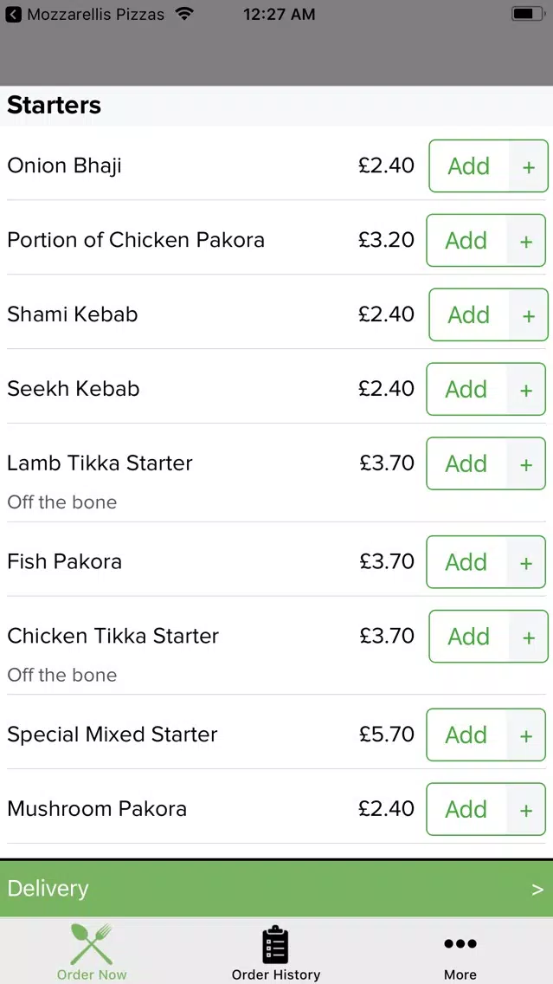This screenshot has width=553, height=984.
Task: Click the plus icon for Fish Pakora
Action: coord(526,562)
